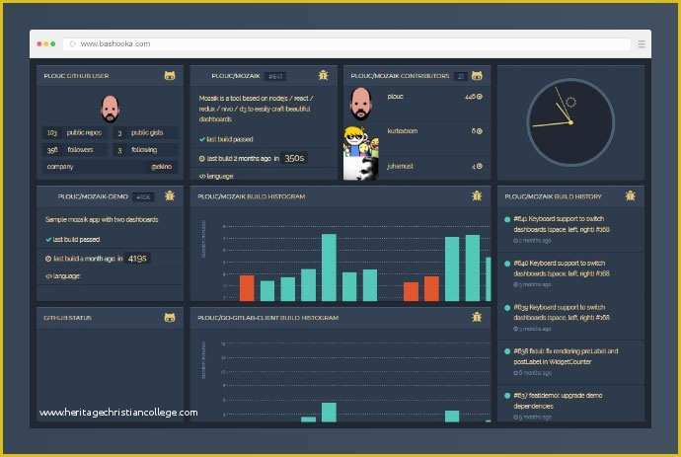Click the status dot of build #637
This screenshot has height=457, width=681.
507,396
